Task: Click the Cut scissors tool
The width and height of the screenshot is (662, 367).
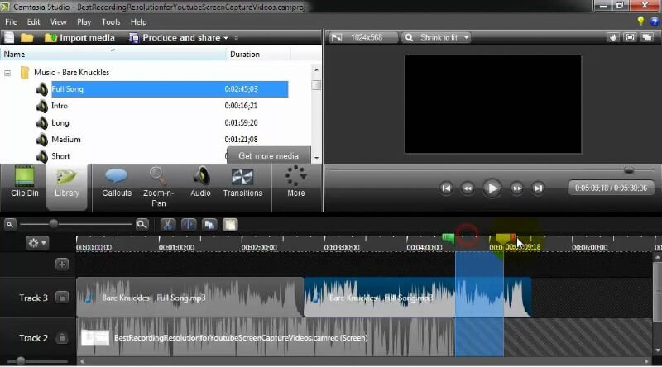Action: (x=168, y=225)
